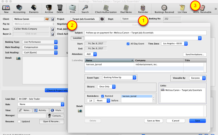Click the camera icon beside the booking Detail field
The width and height of the screenshot is (218, 135).
pos(18,58)
